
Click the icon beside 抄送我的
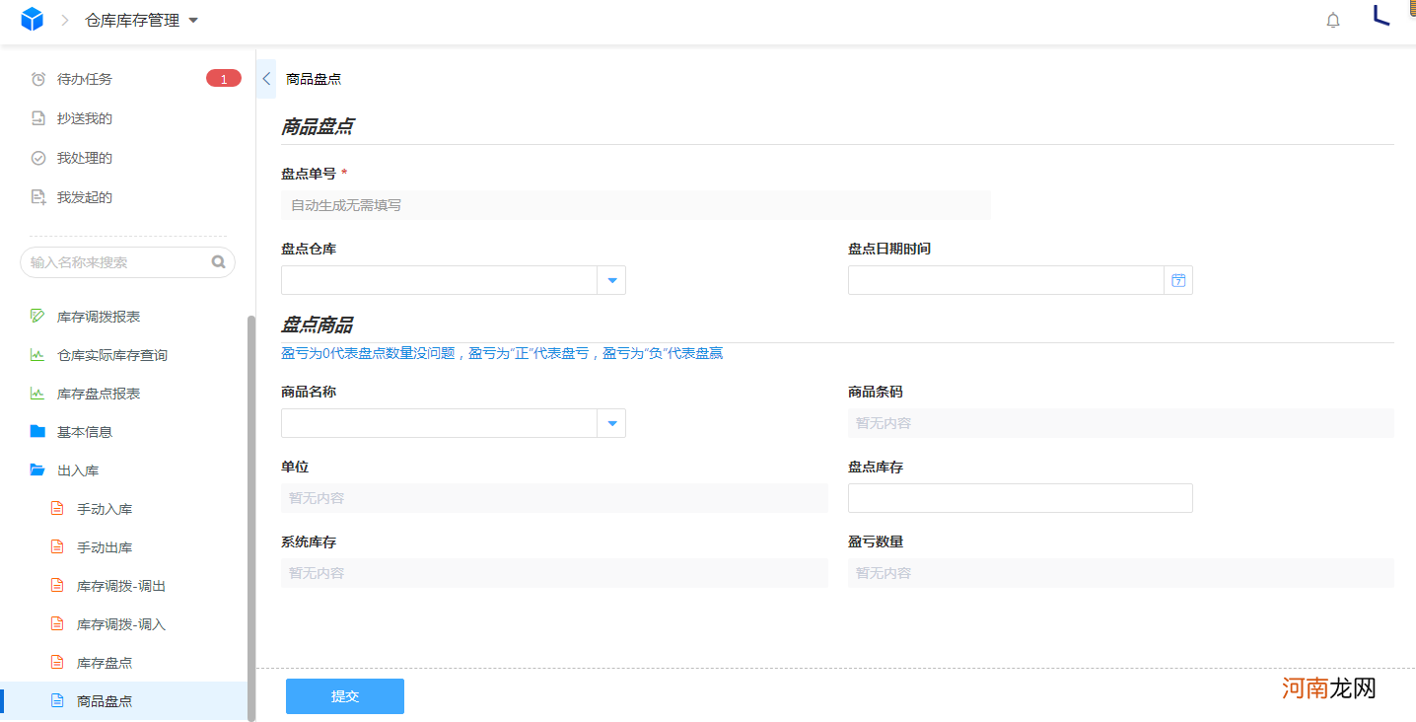tap(38, 118)
